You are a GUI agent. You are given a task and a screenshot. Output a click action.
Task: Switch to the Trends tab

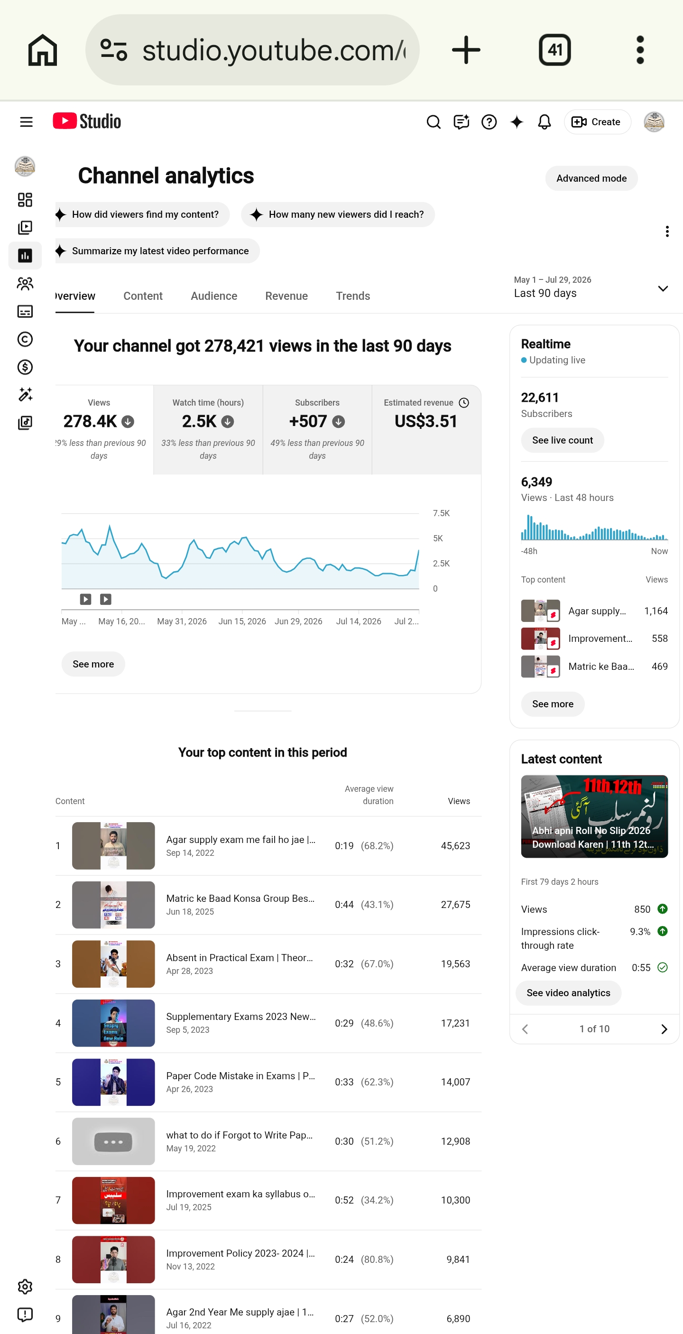pos(352,296)
